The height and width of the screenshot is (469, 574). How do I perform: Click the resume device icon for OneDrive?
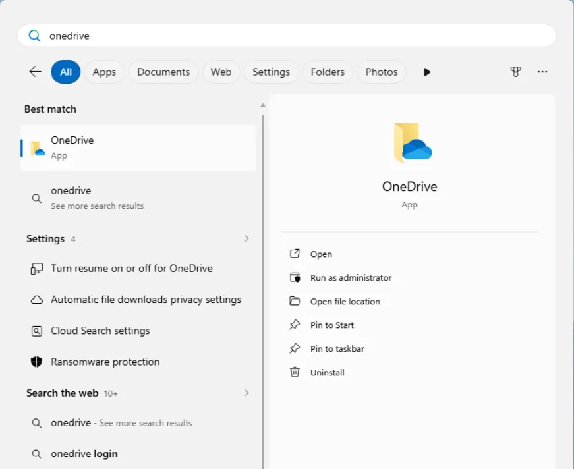pyautogui.click(x=37, y=269)
